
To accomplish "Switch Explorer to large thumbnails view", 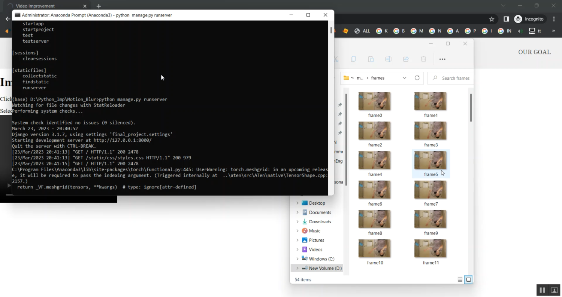I will (468, 279).
